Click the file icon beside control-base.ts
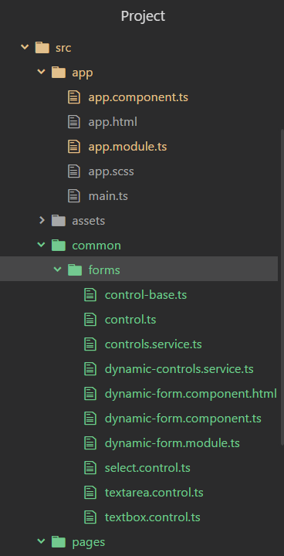 90,295
